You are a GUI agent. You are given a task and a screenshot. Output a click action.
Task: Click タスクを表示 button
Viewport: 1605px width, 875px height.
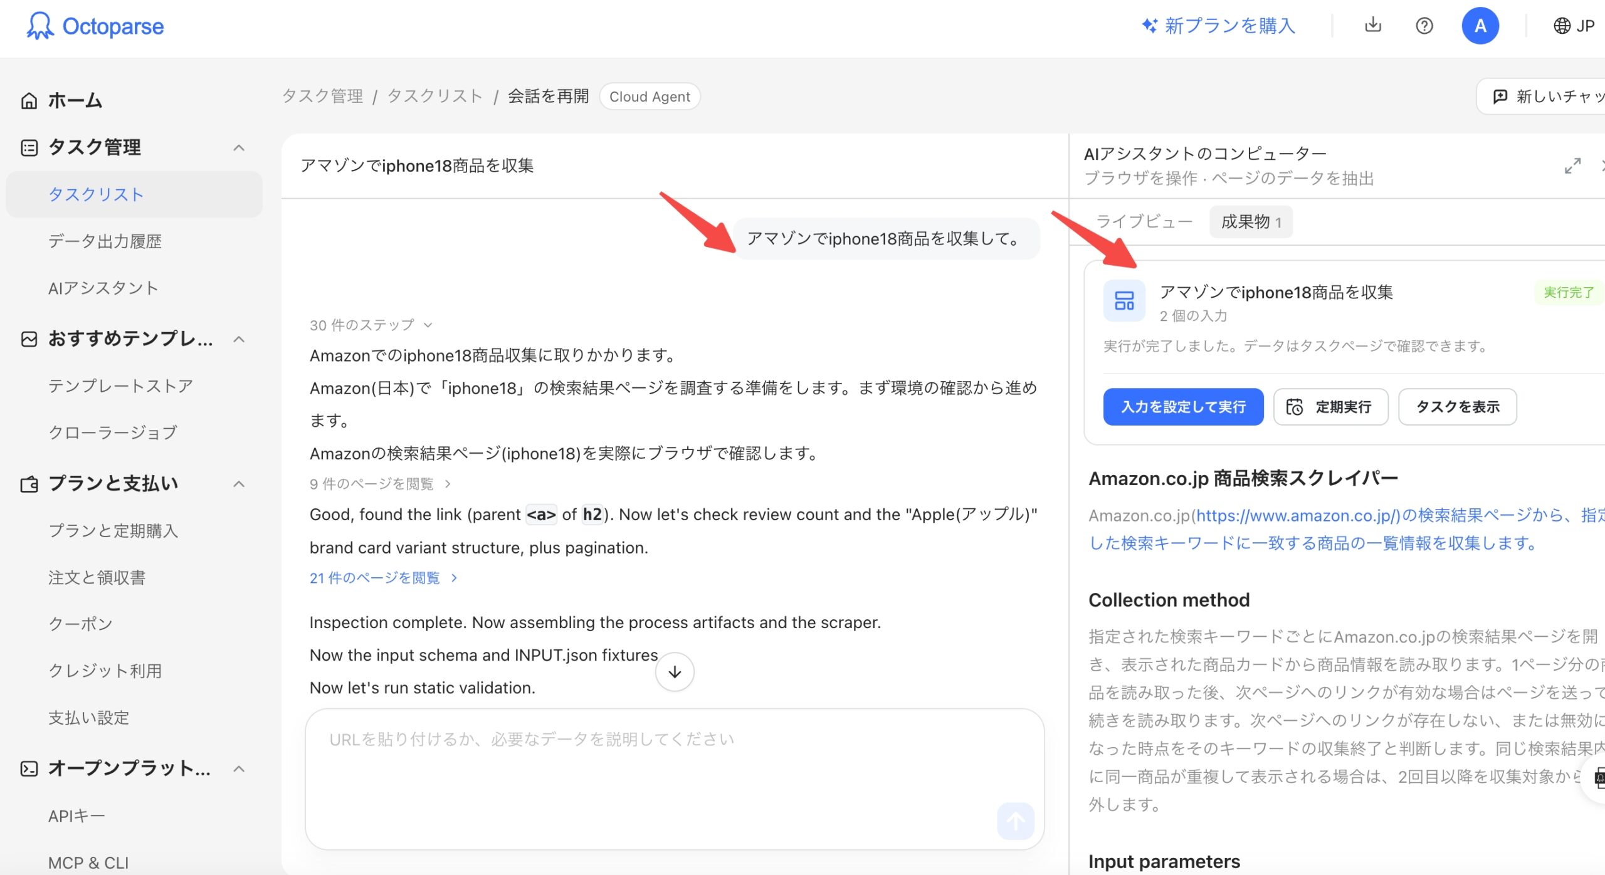[1458, 407]
